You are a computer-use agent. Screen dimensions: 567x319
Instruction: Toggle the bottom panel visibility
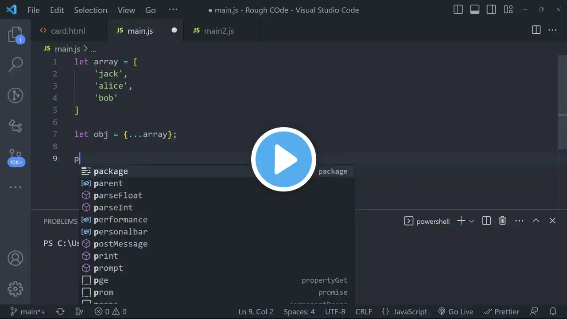[x=475, y=10]
